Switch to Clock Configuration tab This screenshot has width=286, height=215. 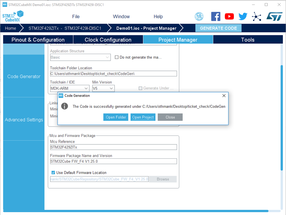click(108, 39)
